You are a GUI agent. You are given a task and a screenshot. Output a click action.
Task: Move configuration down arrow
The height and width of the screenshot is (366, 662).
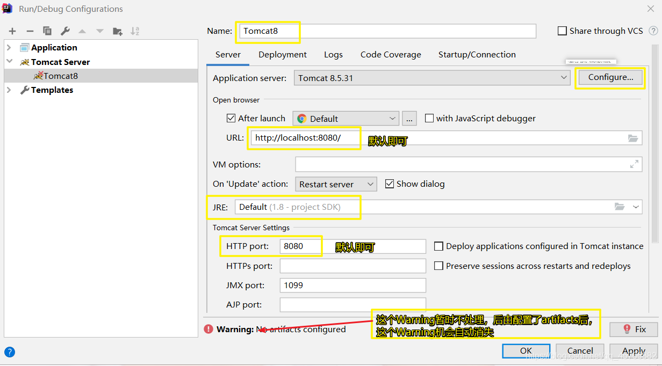[x=99, y=31]
